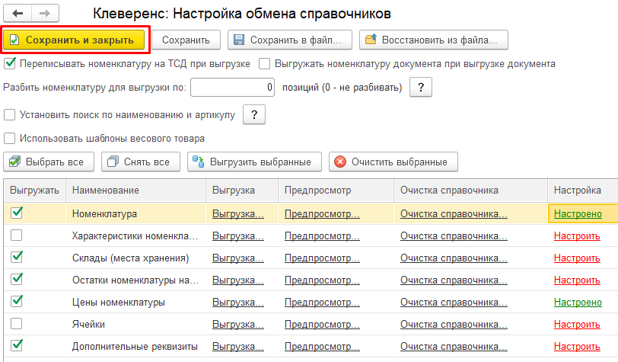The image size is (618, 362).
Task: Enable 'Использовать шаблоны весового товара'
Action: [x=9, y=139]
